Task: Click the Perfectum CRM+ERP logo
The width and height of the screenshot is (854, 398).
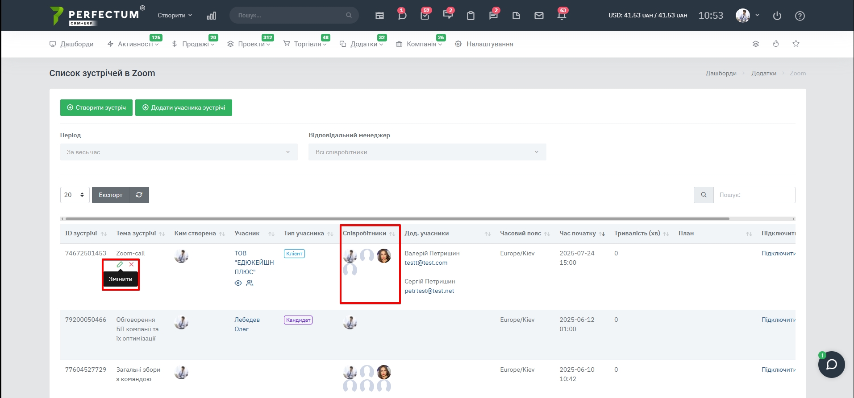Action: coord(97,16)
